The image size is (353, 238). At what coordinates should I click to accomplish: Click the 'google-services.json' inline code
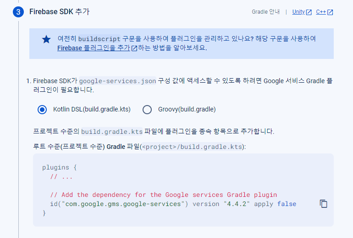pyautogui.click(x=117, y=81)
